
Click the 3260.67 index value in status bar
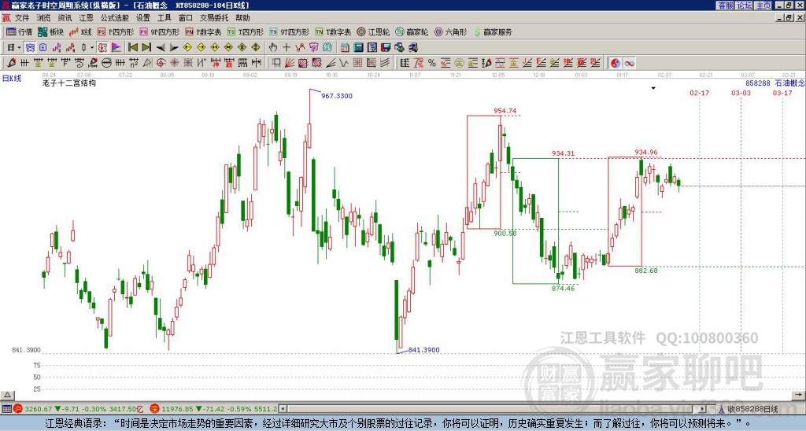pyautogui.click(x=39, y=409)
